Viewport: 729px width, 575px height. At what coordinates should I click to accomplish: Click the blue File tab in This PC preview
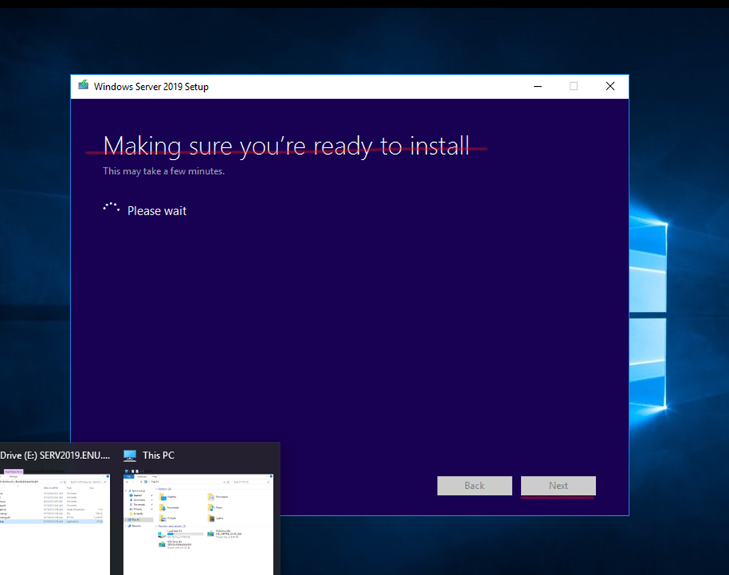128,476
